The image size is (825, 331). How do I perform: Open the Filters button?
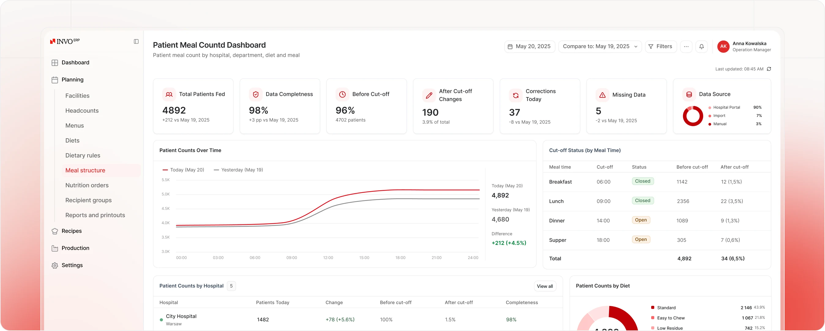[x=660, y=47]
